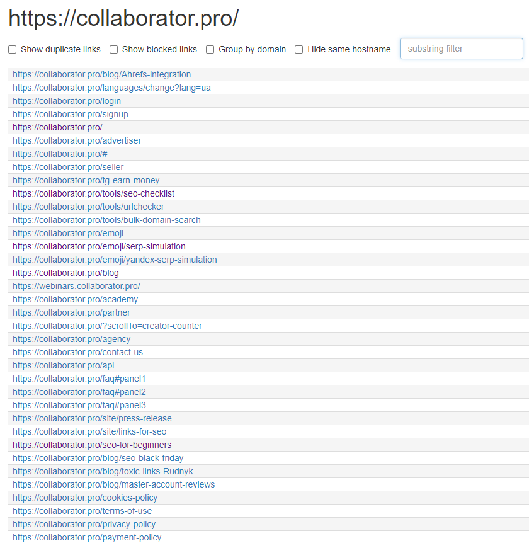
Task: Enable Group by domain
Action: 210,49
